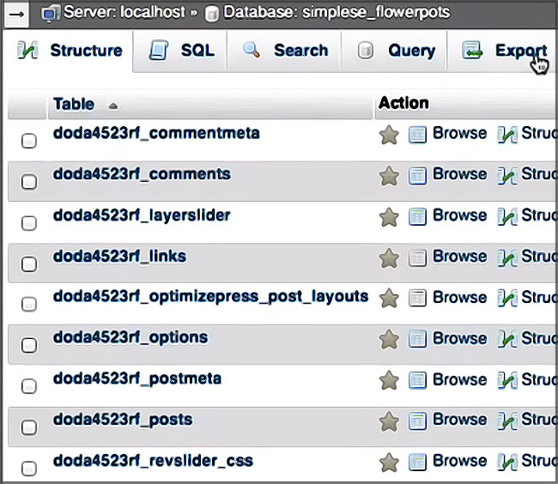This screenshot has height=484, width=558.
Task: Click Structure icon in doda4523rf_options row
Action: point(507,339)
